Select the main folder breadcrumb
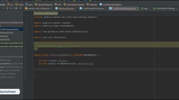 coord(20,4)
